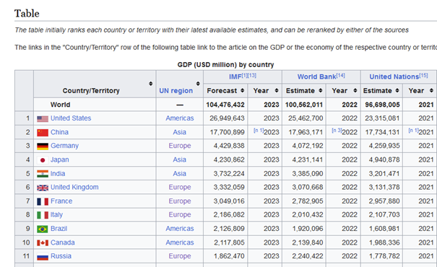Click the Italy flag icon
This screenshot has width=437, height=267.
pos(43,215)
